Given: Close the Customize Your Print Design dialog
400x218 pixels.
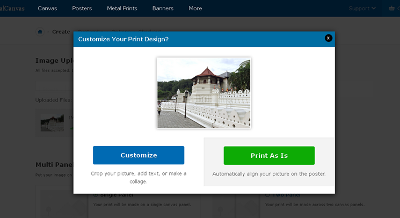Looking at the screenshot, I should 328,38.
